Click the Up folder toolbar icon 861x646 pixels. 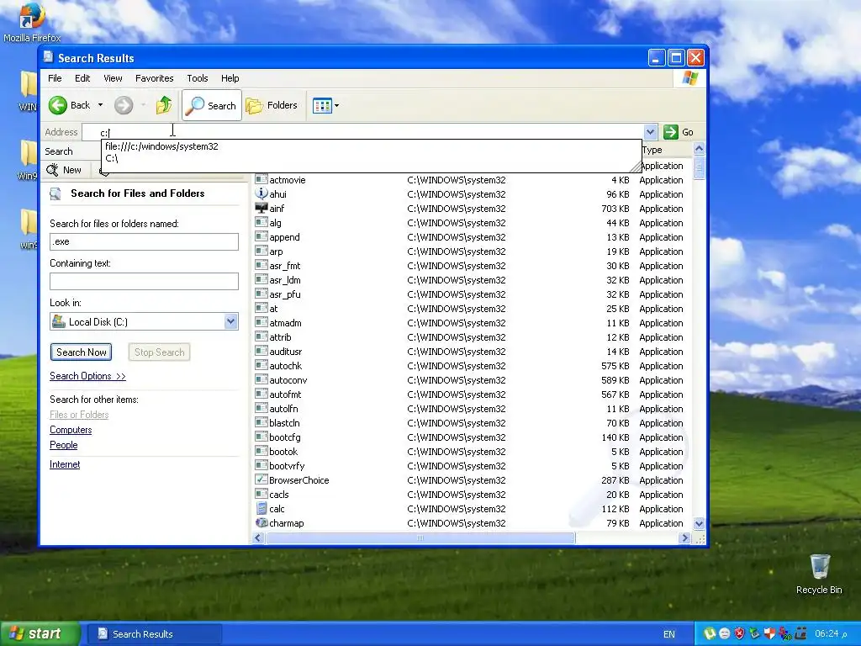[x=164, y=105]
